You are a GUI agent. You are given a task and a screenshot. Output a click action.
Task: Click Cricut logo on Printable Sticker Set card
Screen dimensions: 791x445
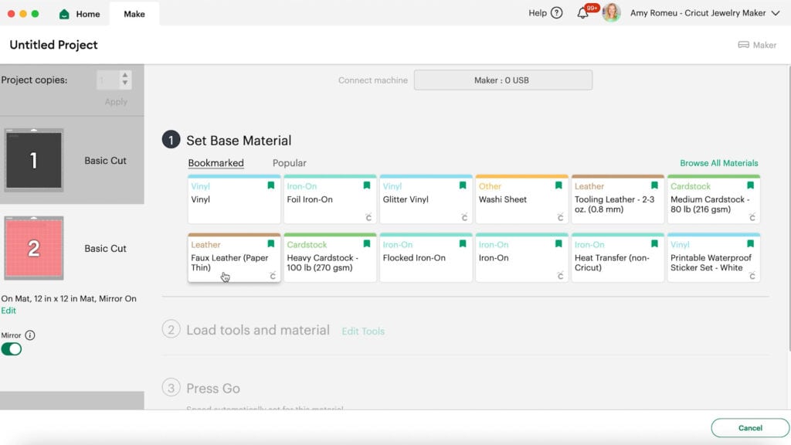(752, 276)
